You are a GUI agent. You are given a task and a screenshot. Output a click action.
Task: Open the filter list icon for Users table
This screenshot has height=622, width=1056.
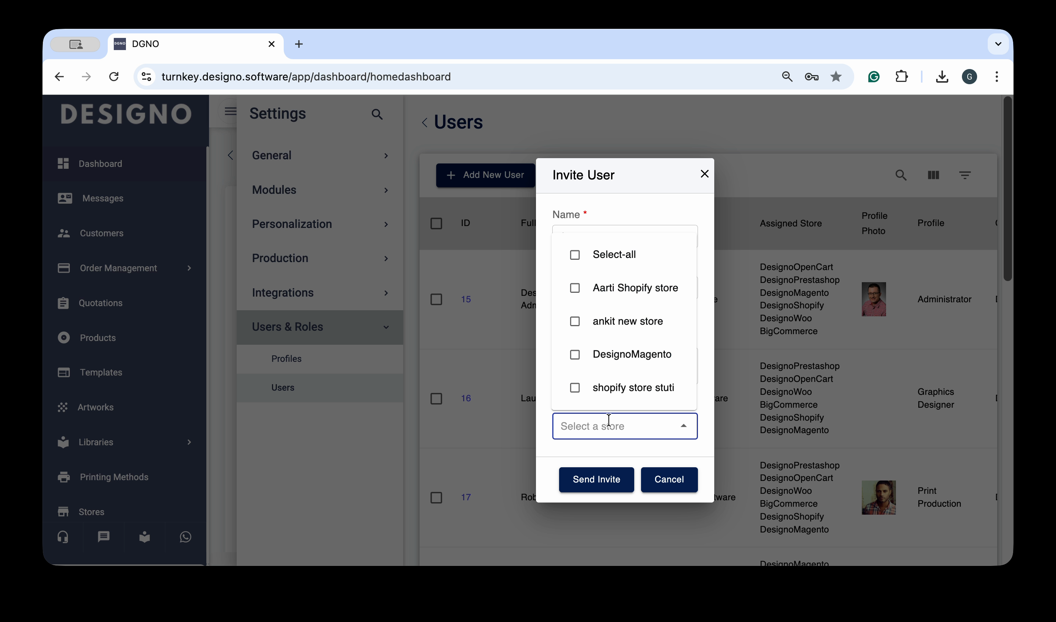tap(965, 175)
